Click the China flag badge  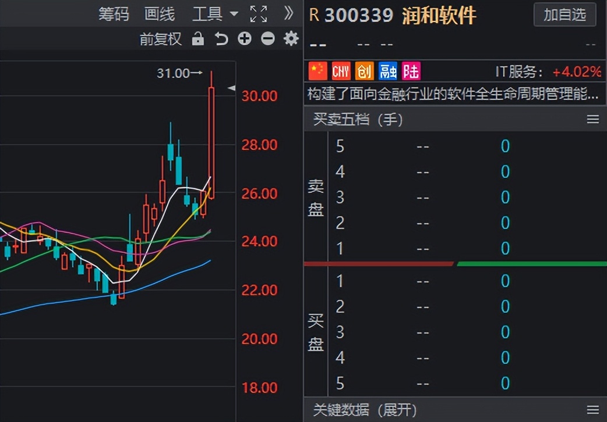[317, 70]
